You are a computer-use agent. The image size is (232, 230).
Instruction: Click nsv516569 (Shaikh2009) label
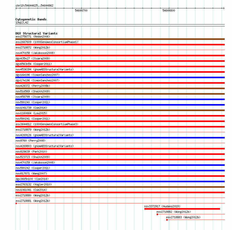pyautogui.click(x=33, y=91)
